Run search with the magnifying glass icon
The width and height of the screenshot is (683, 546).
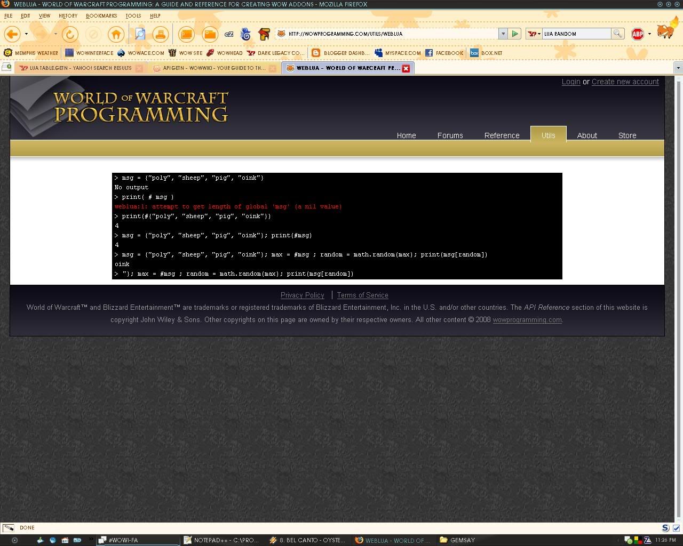click(x=617, y=34)
